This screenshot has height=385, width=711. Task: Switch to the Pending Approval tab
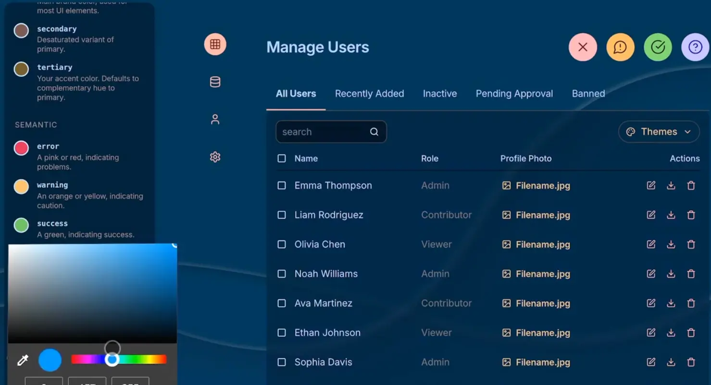click(x=514, y=94)
